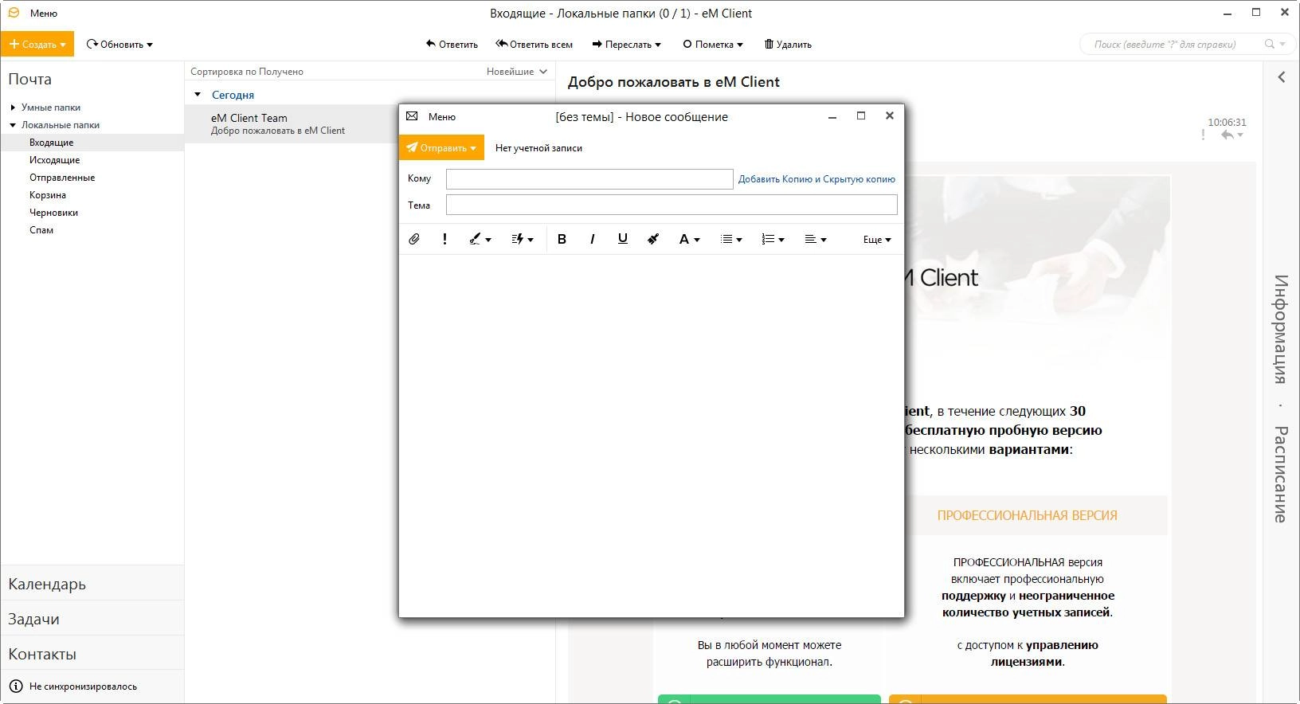This screenshot has width=1300, height=704.
Task: Open the signature pen dropdown
Action: coord(480,239)
